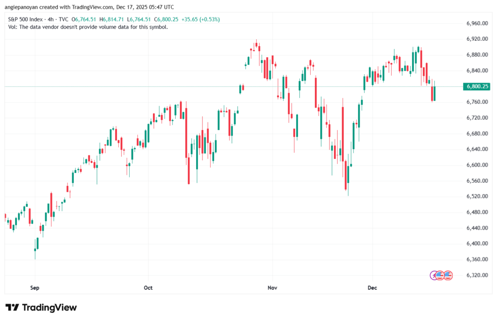Click the Oct label on time axis

click(148, 288)
